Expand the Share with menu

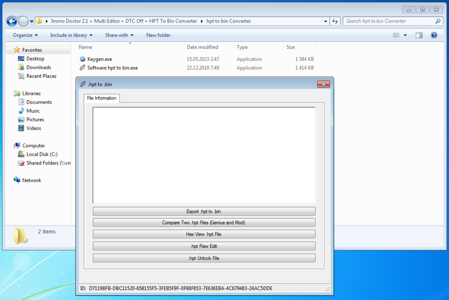119,35
